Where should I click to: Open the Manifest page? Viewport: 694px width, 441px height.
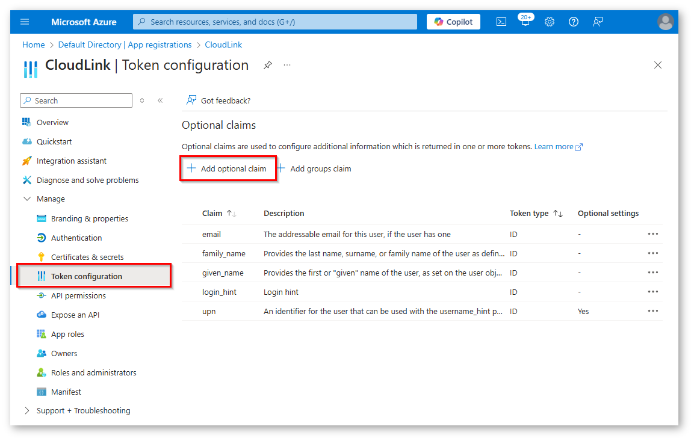tap(66, 392)
